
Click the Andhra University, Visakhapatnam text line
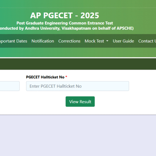(66, 28)
